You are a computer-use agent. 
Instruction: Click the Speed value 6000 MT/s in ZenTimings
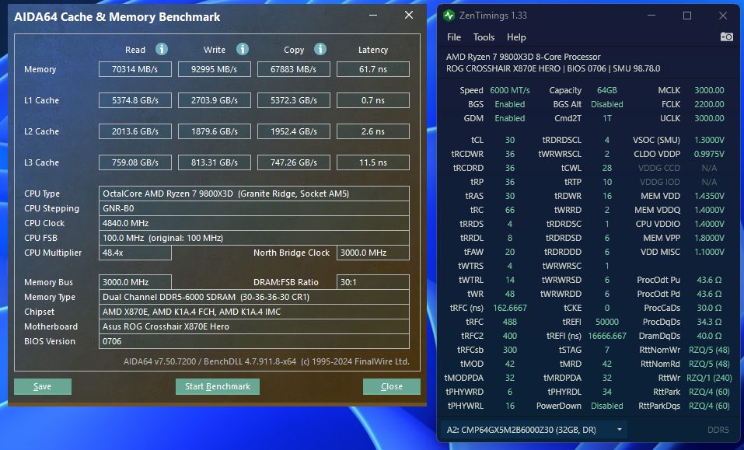pos(509,90)
